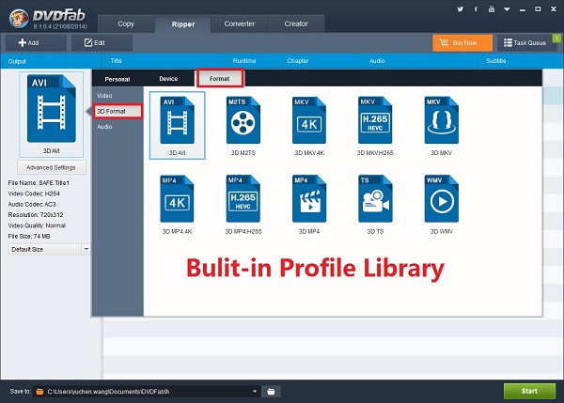
Task: Click the File Size: 74 MB text
Action: coord(29,236)
